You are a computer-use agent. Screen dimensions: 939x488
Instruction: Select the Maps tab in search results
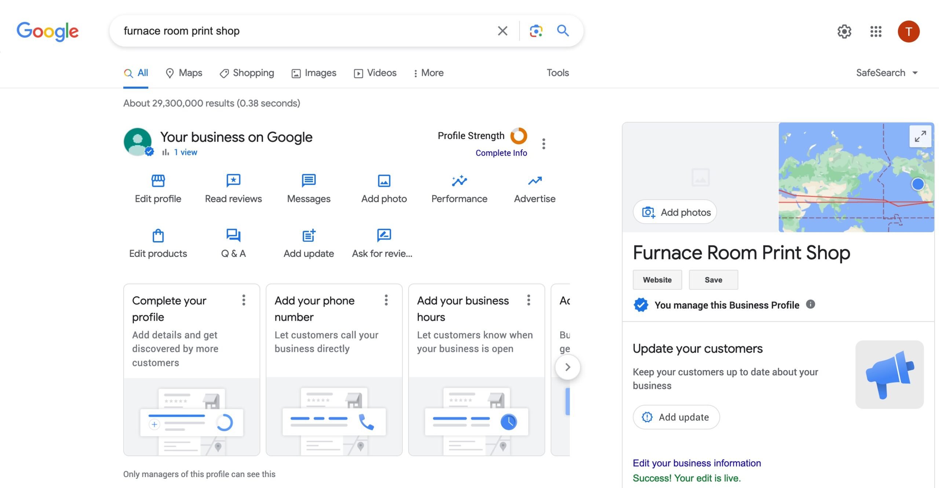point(183,73)
